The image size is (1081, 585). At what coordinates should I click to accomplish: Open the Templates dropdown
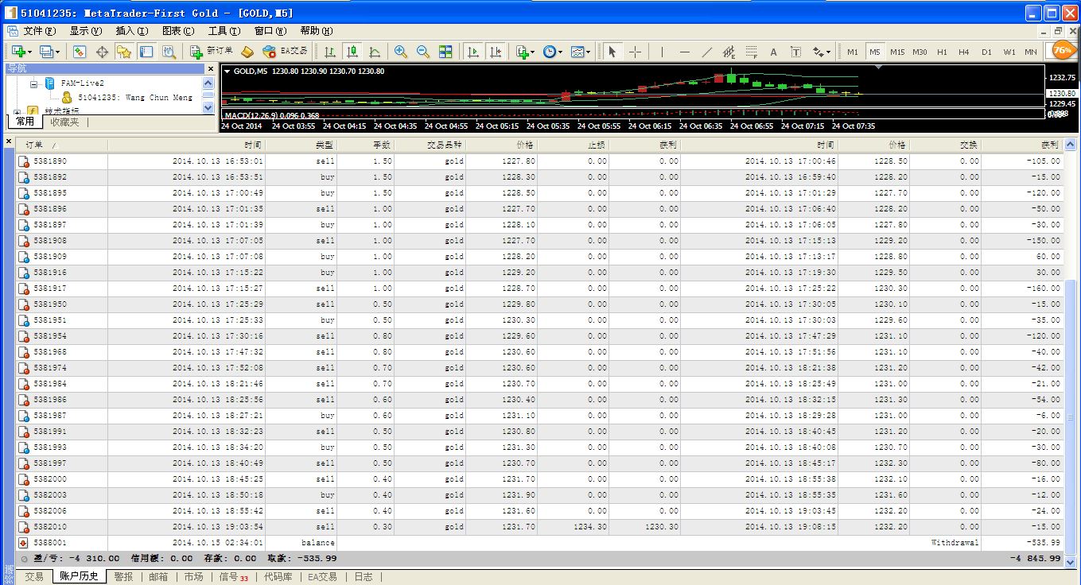[x=581, y=52]
